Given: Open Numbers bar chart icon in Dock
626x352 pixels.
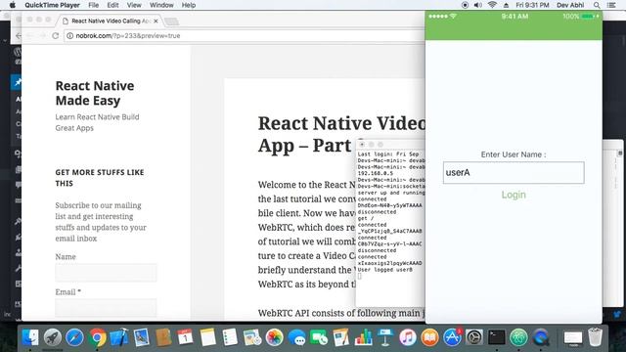Looking at the screenshot, I should point(363,337).
